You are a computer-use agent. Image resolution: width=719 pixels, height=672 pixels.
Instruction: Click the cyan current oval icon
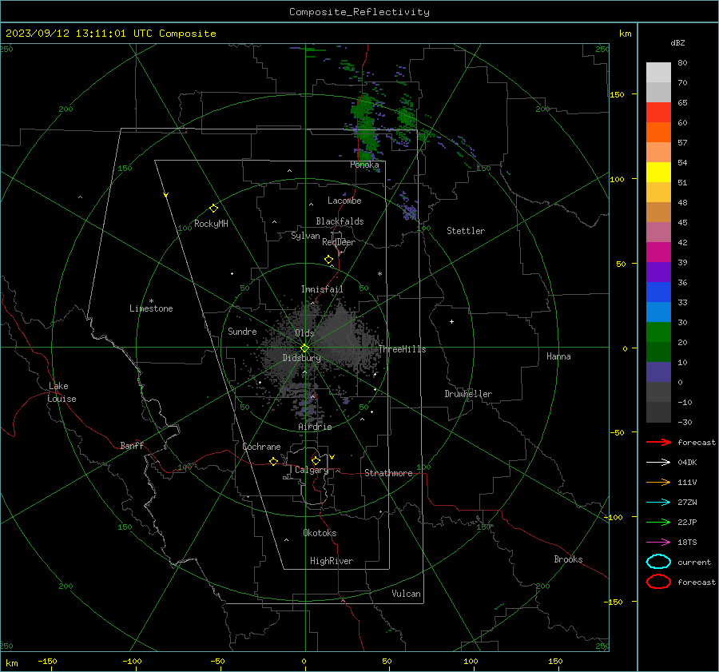pyautogui.click(x=658, y=562)
